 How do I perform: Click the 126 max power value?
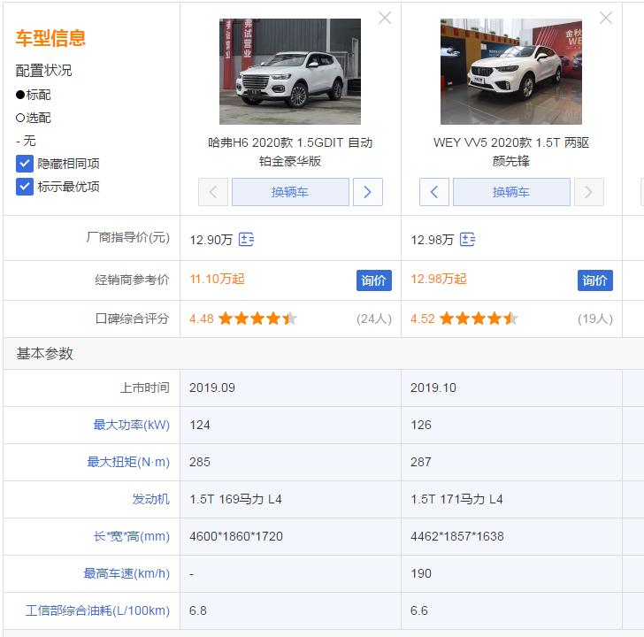(x=421, y=425)
